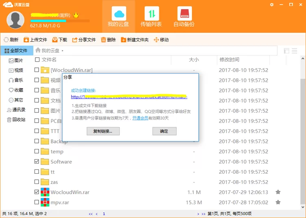Open Recycle Bin (回收站) in the sidebar
Viewport: 306px width, 218px height.
(16, 119)
